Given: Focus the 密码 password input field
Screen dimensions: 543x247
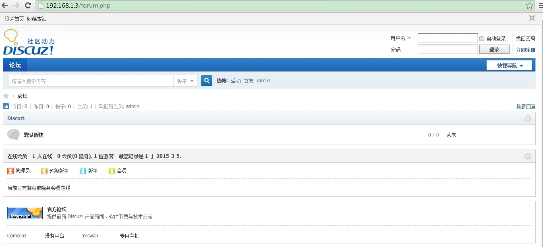Looking at the screenshot, I should pos(448,49).
